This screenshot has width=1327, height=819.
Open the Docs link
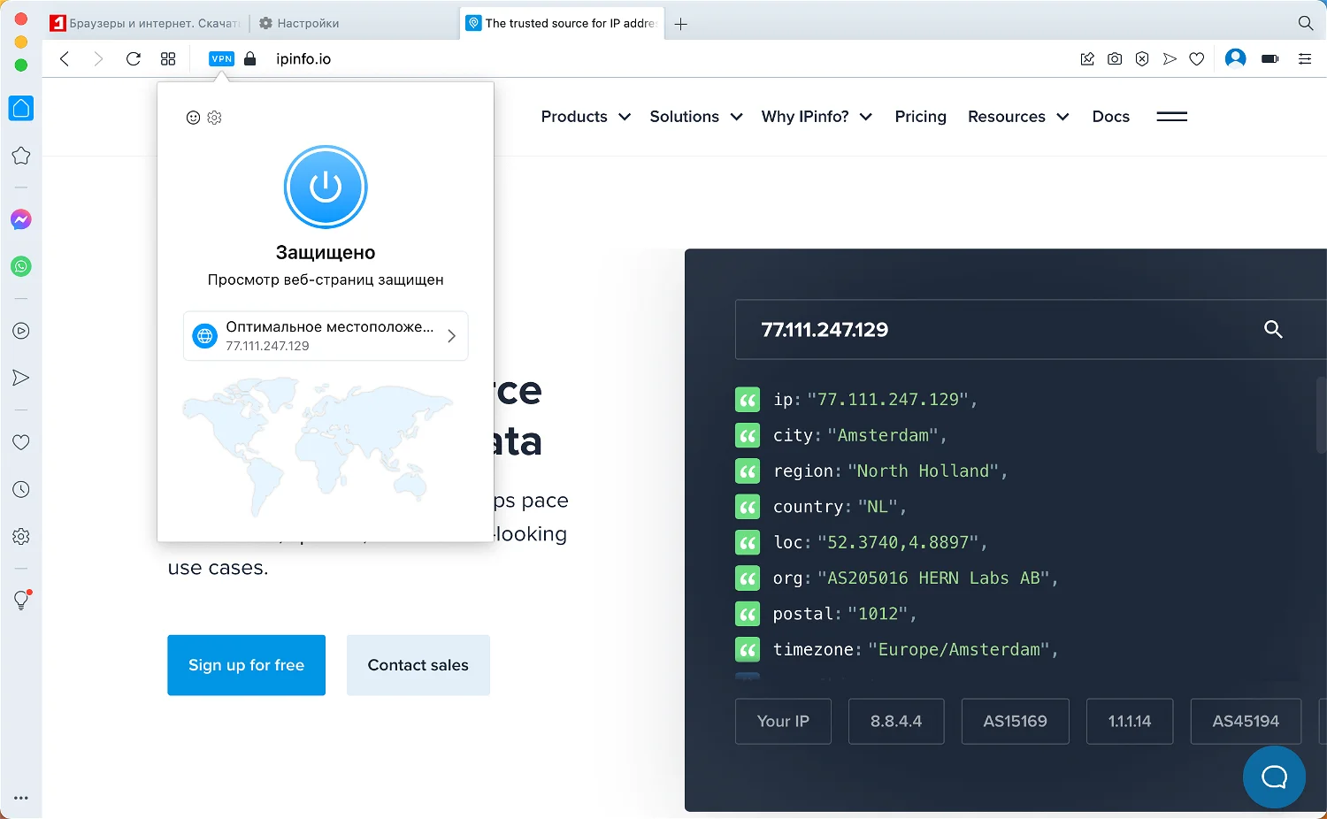point(1110,117)
